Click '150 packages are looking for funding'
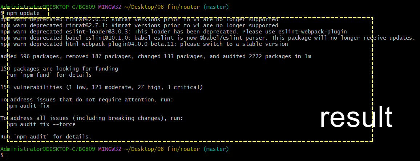The width and height of the screenshot is (420, 161). click(x=59, y=69)
